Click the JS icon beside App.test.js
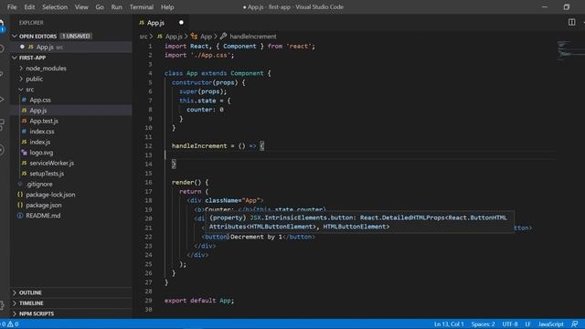585x329 pixels. (x=25, y=121)
